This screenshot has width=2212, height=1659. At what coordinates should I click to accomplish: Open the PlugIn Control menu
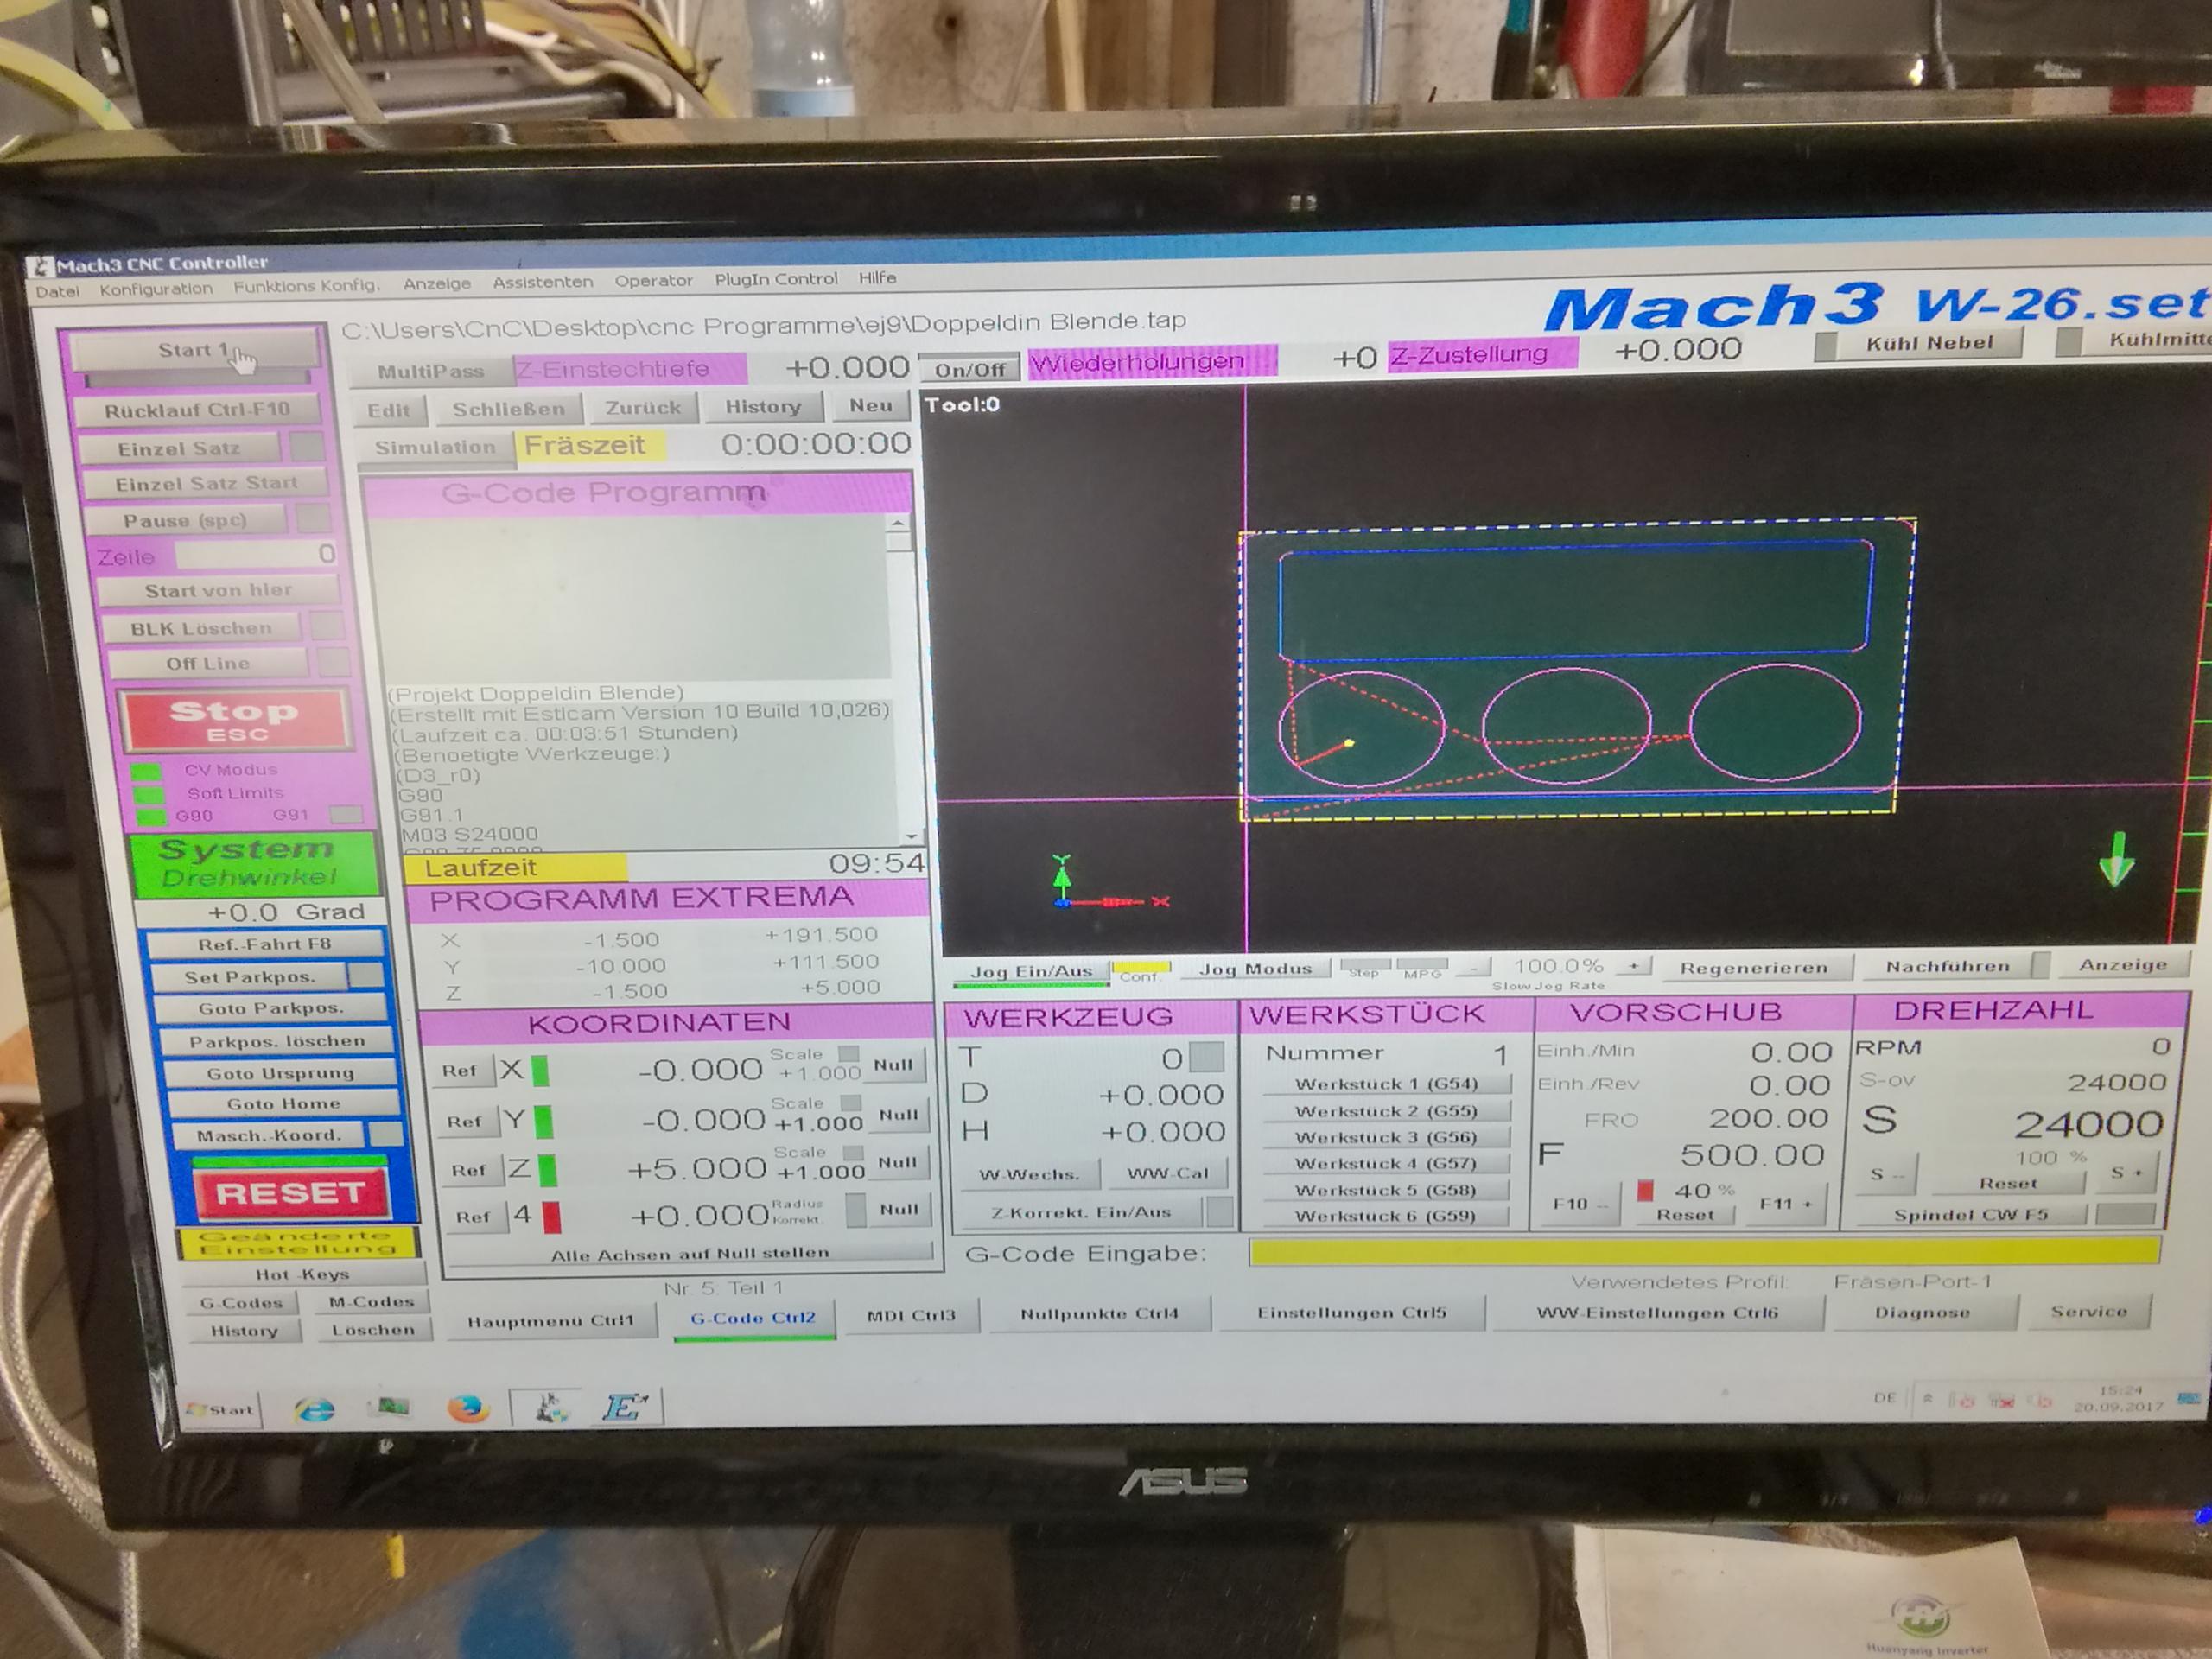coord(776,279)
